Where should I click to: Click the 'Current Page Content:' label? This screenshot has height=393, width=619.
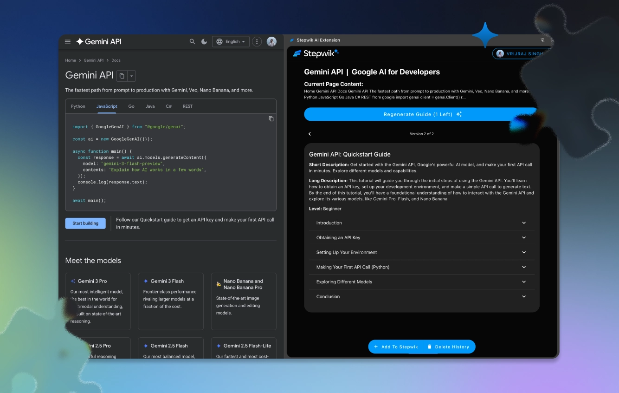334,84
